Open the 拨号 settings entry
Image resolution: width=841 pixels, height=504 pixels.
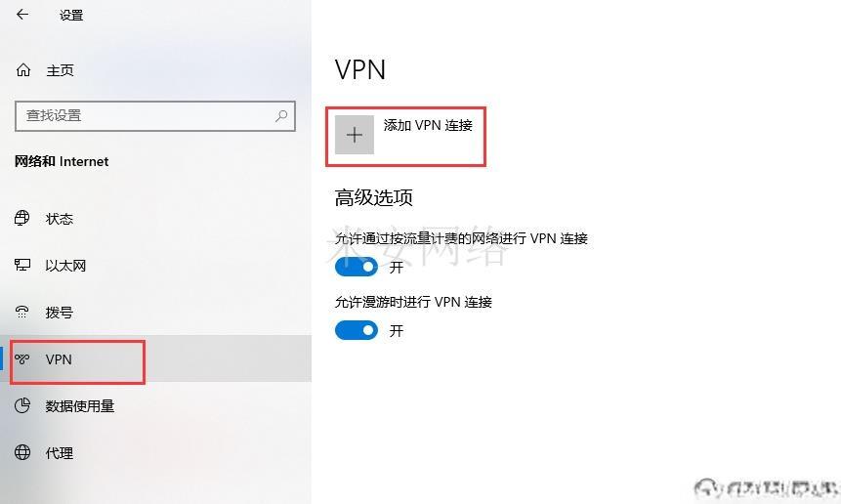point(60,312)
